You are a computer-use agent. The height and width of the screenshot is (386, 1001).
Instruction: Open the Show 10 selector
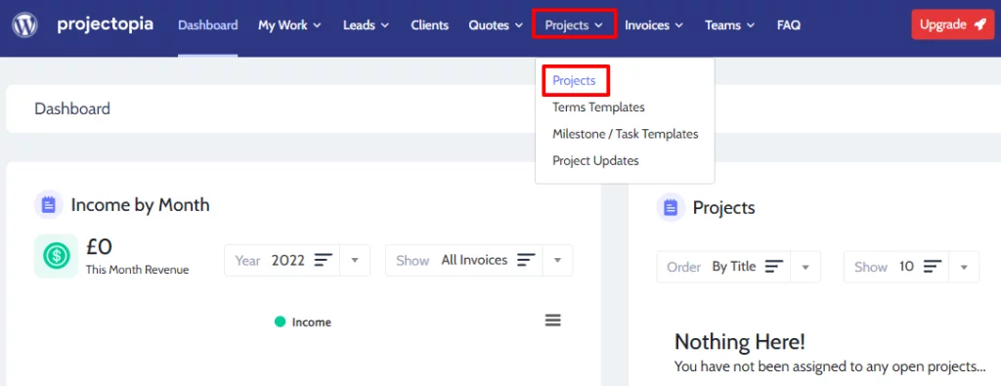tap(896, 267)
